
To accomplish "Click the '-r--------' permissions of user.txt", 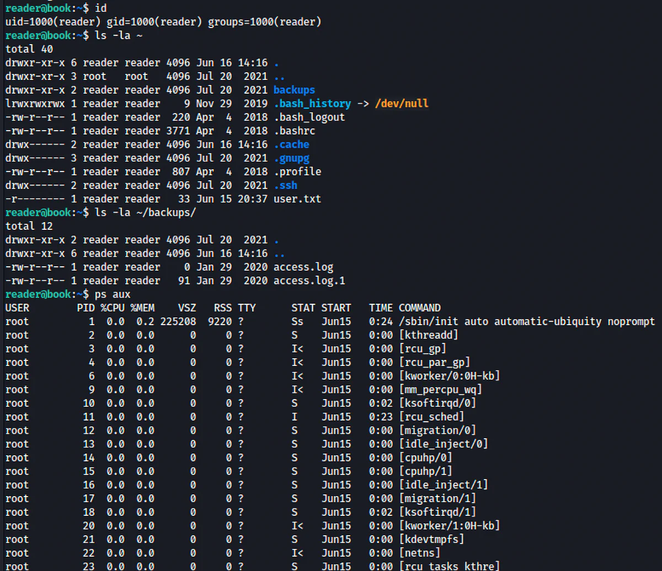I will [35, 199].
